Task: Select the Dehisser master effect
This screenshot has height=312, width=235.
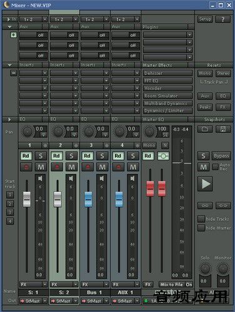Action: 167,73
